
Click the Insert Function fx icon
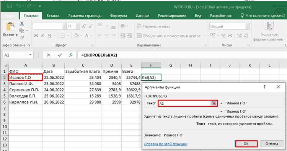coord(71,55)
